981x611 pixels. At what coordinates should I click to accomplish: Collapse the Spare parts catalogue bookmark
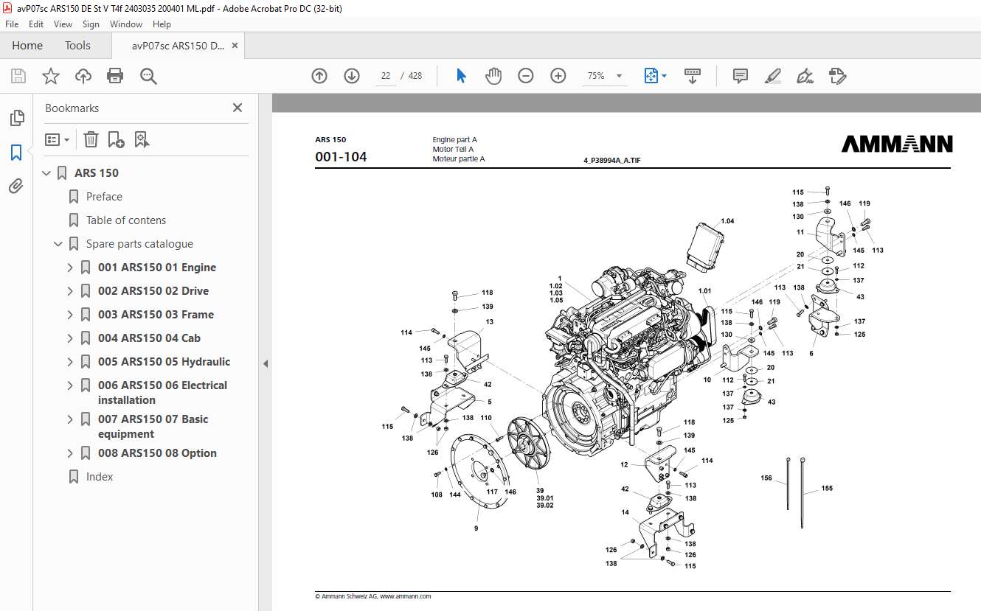58,244
